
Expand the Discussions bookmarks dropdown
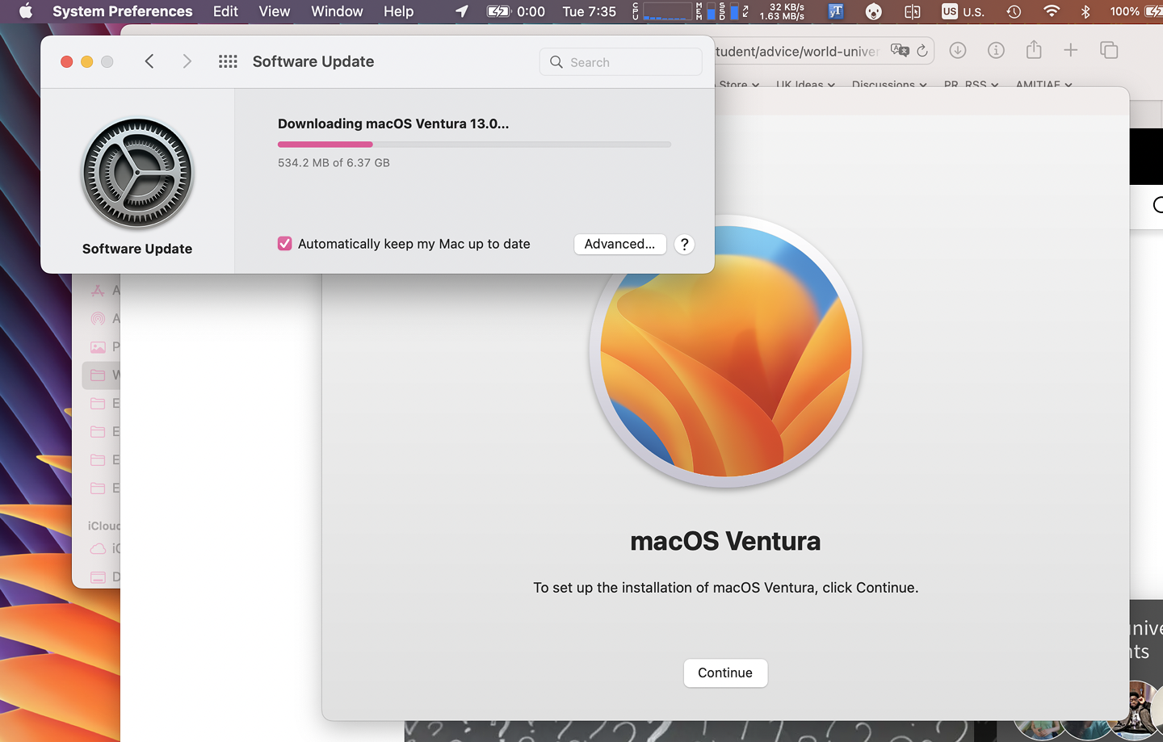click(x=889, y=84)
